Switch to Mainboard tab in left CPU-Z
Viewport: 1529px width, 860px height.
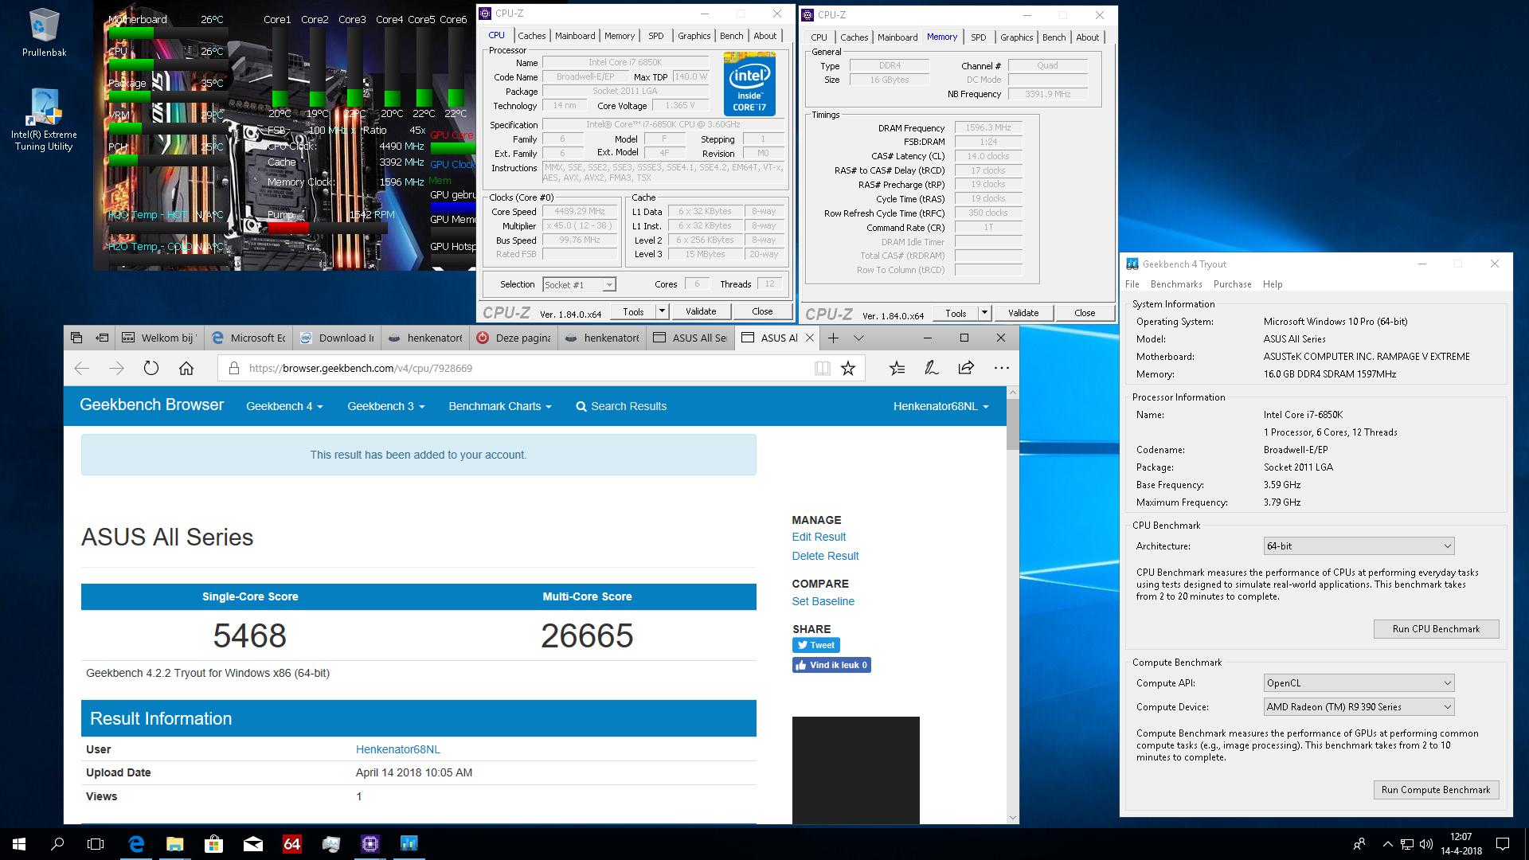click(575, 36)
